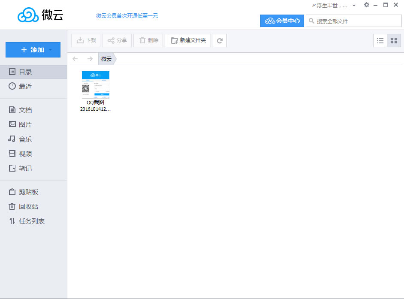Open the 视频 (Videos) section
404x299 pixels.
click(x=25, y=154)
